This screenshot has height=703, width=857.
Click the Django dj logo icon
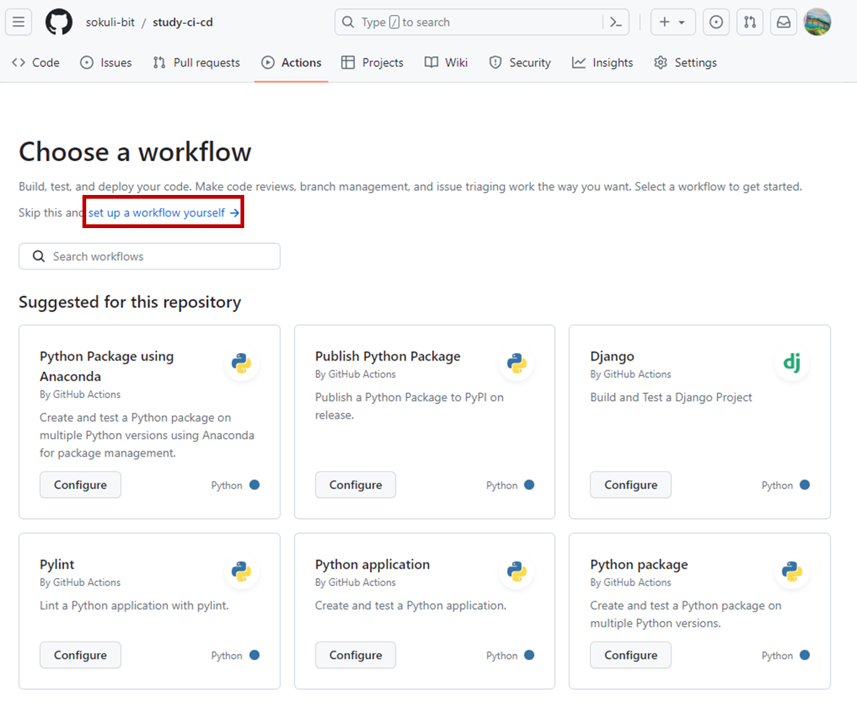792,362
